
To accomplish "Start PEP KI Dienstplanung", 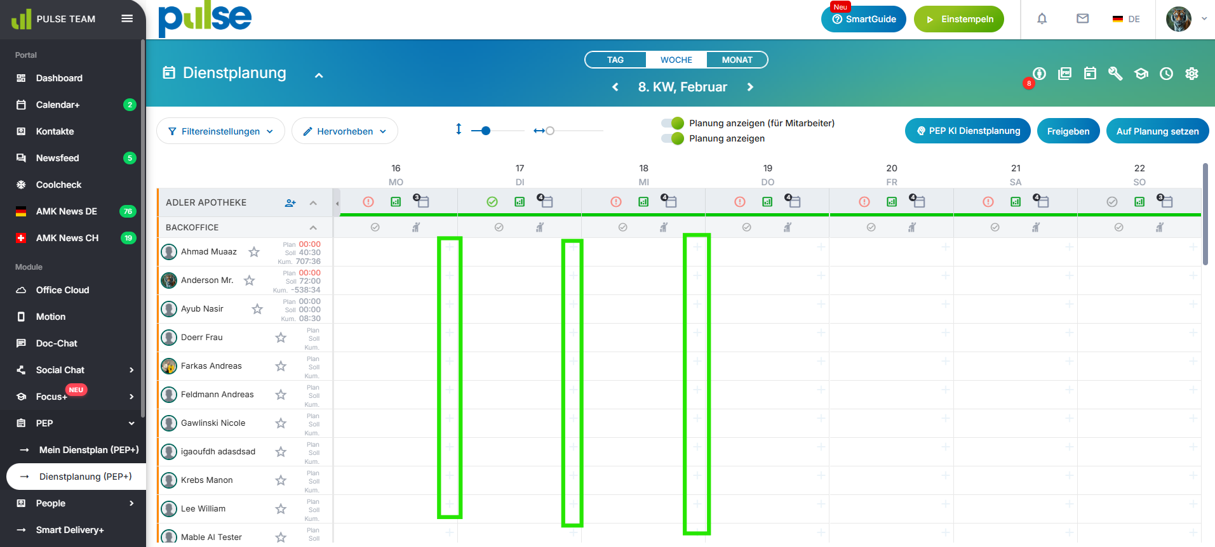I will point(968,131).
